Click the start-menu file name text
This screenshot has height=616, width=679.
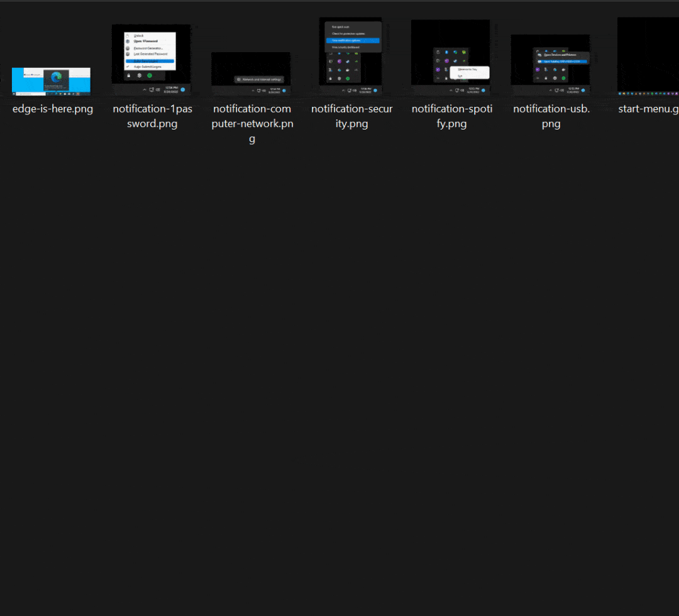coord(648,109)
